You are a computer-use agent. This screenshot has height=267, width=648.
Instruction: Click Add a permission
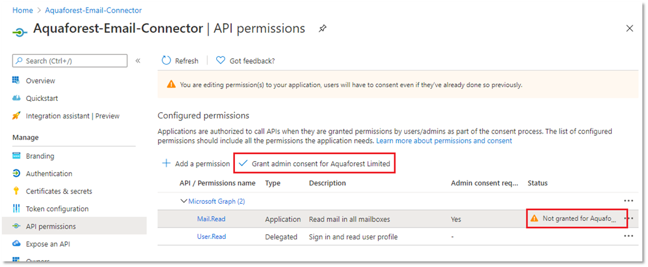[196, 164]
